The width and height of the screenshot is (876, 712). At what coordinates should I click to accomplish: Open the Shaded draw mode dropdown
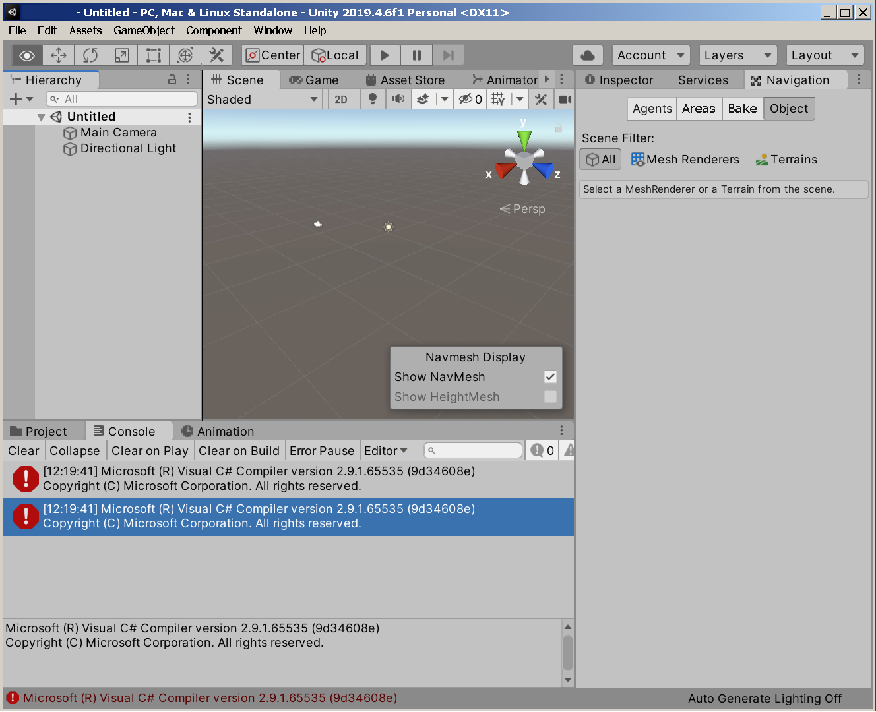coord(263,100)
